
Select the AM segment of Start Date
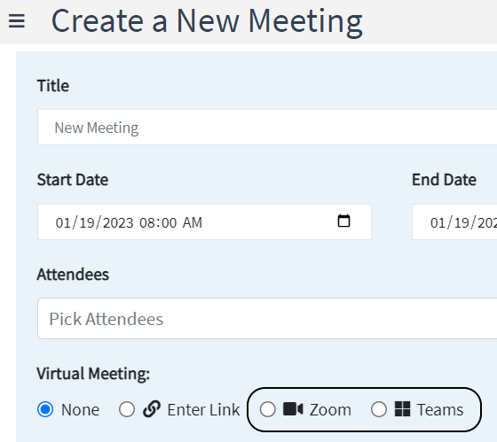(192, 222)
